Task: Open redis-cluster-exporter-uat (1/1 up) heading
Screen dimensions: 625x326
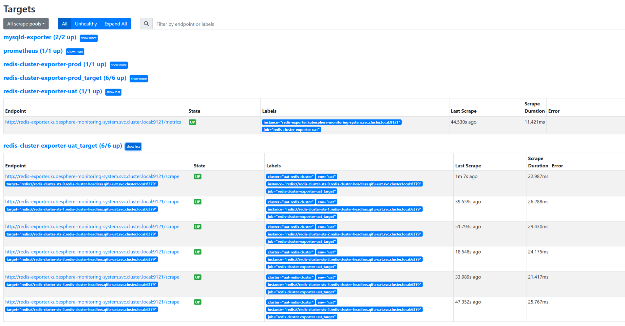Action: (x=53, y=91)
